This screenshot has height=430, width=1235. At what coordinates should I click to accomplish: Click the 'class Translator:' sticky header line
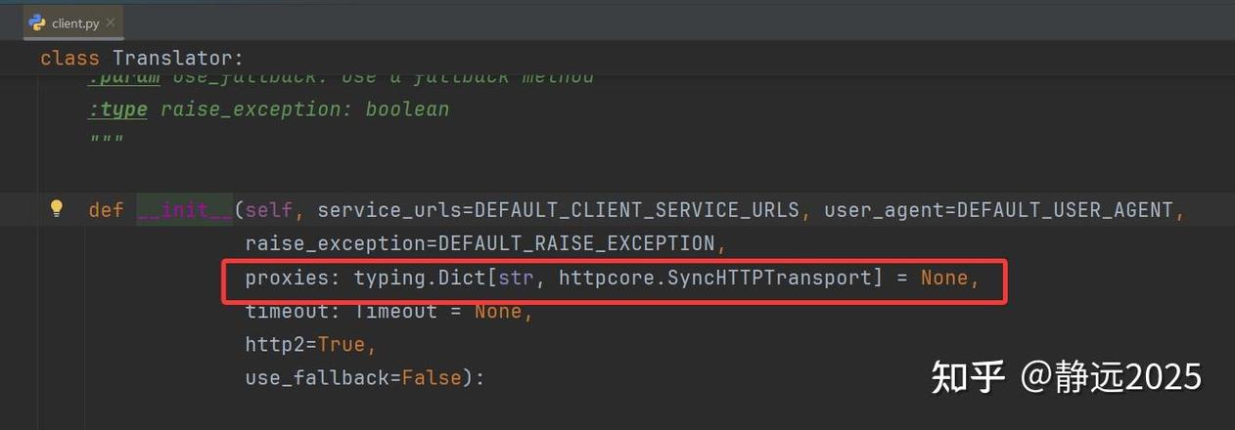pos(142,58)
